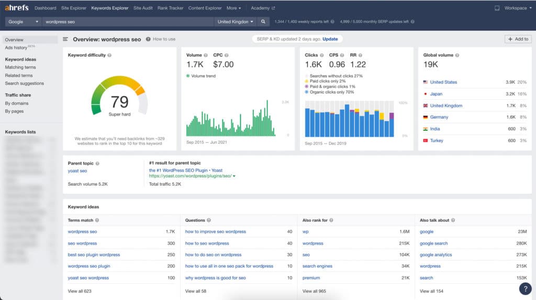Click the United States flag icon
This screenshot has height=300, width=536.
[x=425, y=82]
